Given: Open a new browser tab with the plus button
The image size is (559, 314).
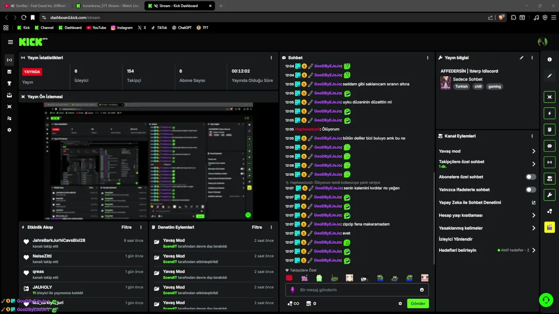Looking at the screenshot, I should point(221,6).
